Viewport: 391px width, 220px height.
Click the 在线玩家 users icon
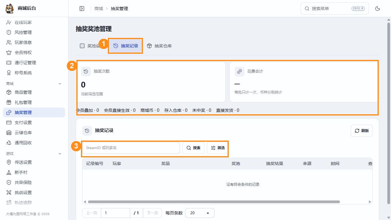pyautogui.click(x=9, y=22)
